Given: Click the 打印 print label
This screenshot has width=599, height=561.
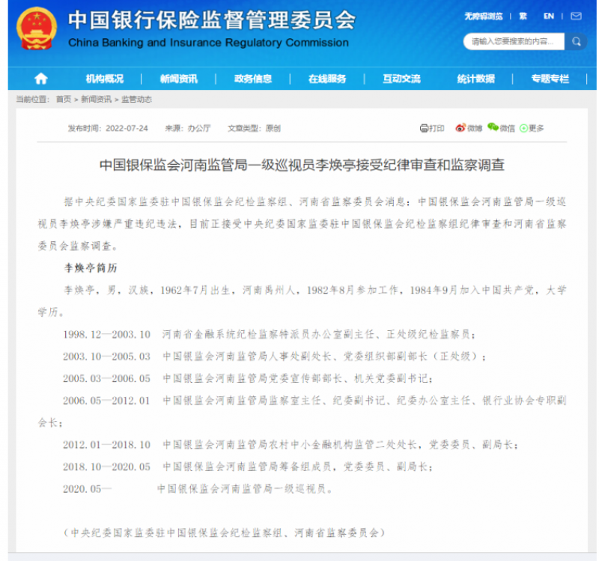Looking at the screenshot, I should 437,128.
